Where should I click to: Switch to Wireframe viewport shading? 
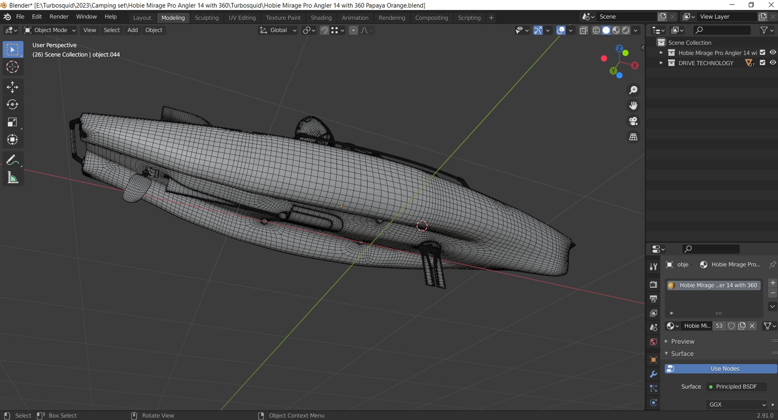pyautogui.click(x=596, y=30)
